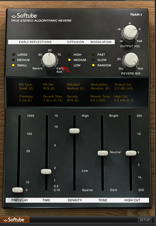156x226 pixels.
Task: Set diffusion to HIGH
Action: tap(69, 55)
